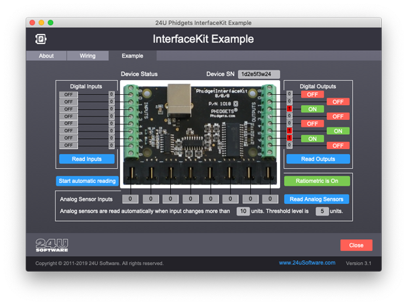Toggle digital output 6 ON button
407x305 pixels.
pyautogui.click(x=312, y=139)
